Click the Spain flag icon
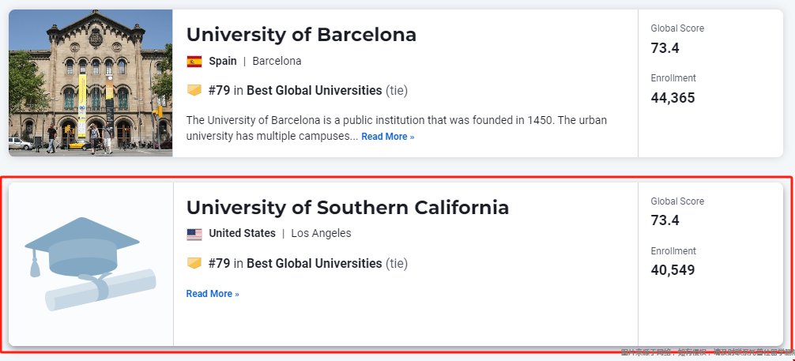Image resolution: width=795 pixels, height=361 pixels. (194, 62)
